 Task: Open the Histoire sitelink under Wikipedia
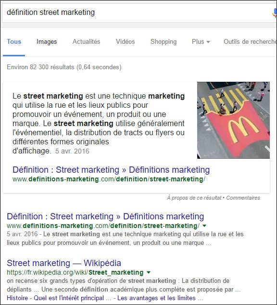pos(17,298)
